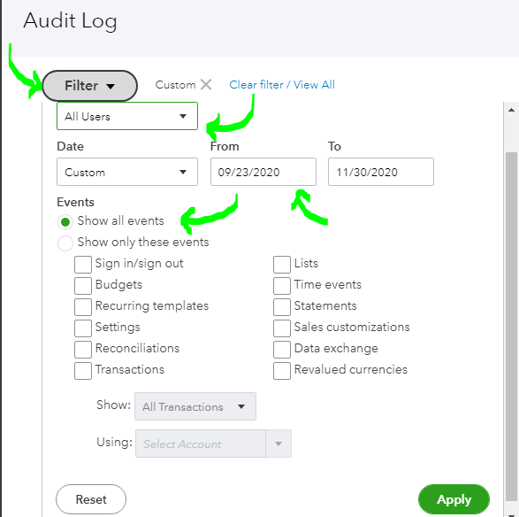Open the All Transactions Show dropdown

click(x=195, y=406)
